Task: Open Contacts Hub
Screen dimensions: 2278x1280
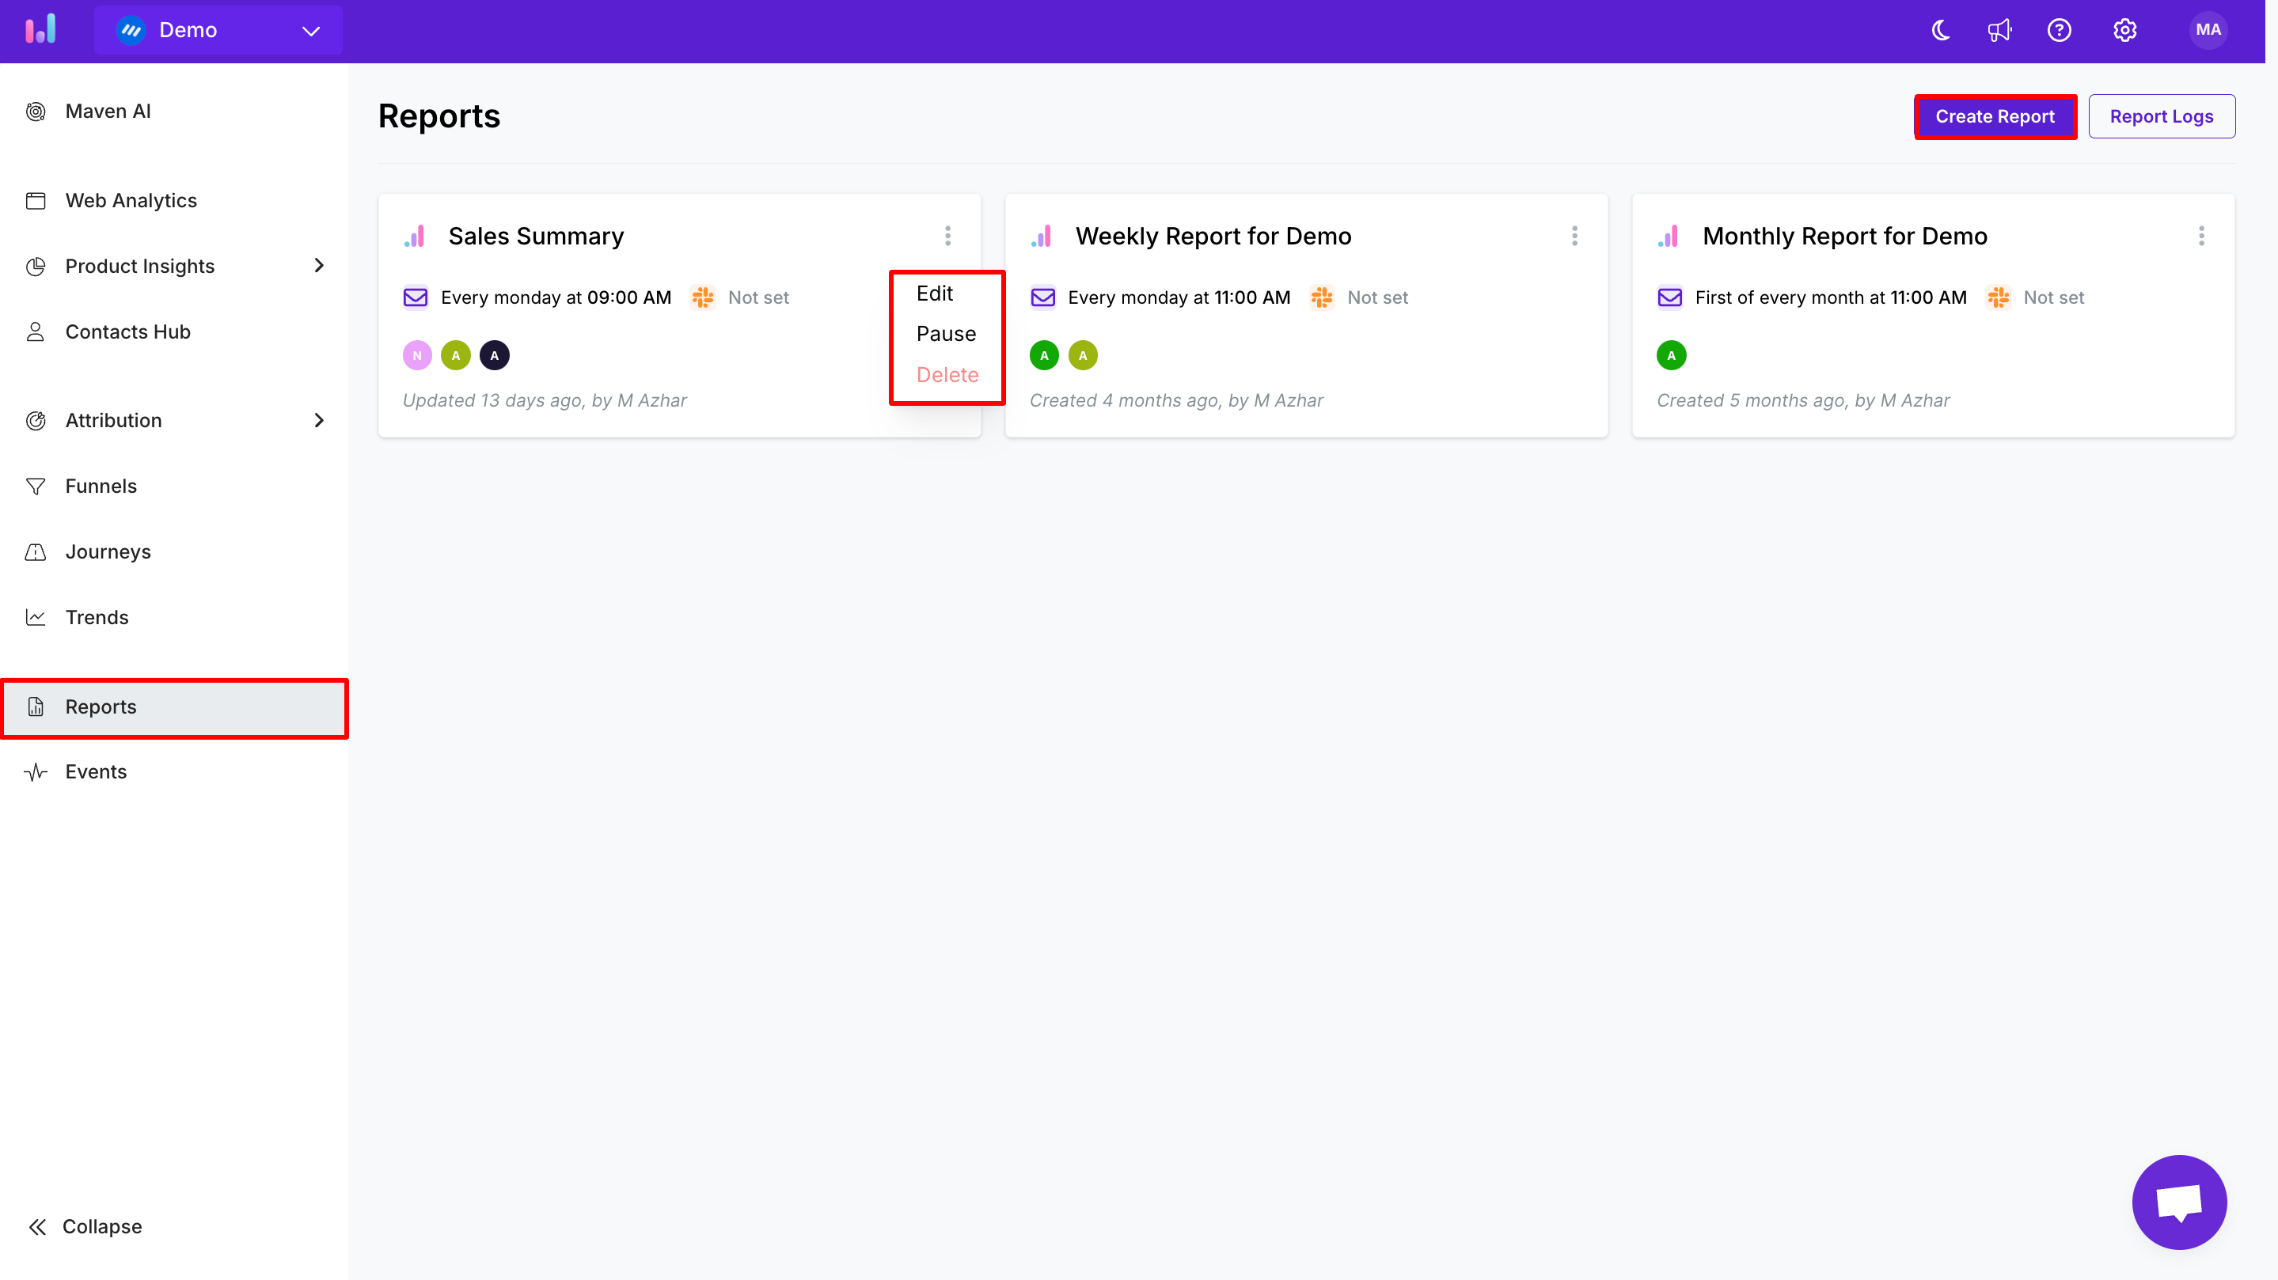Action: coord(128,331)
